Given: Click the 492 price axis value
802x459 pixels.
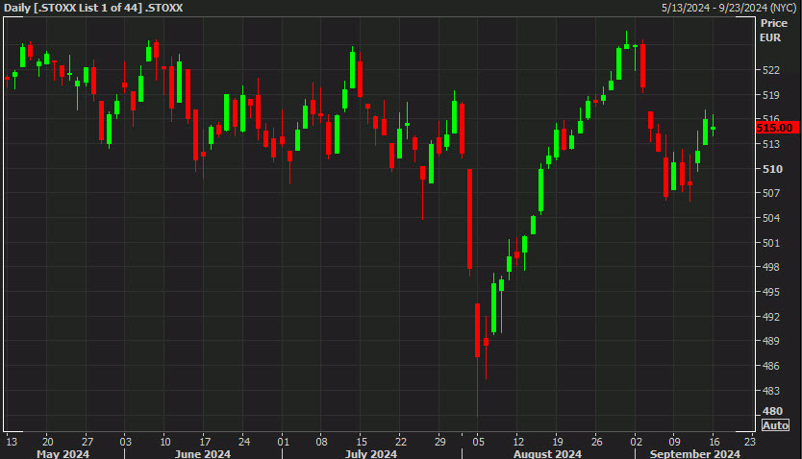Looking at the screenshot, I should pos(771,317).
